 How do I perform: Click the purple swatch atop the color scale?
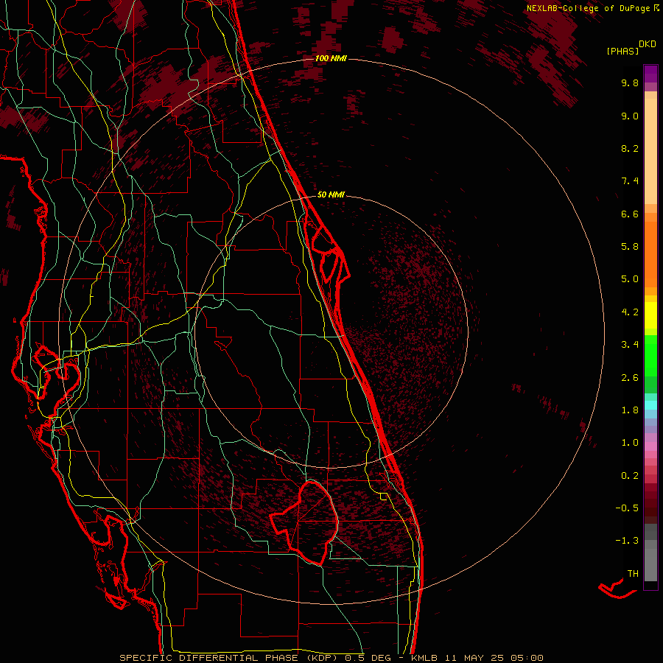(x=650, y=74)
